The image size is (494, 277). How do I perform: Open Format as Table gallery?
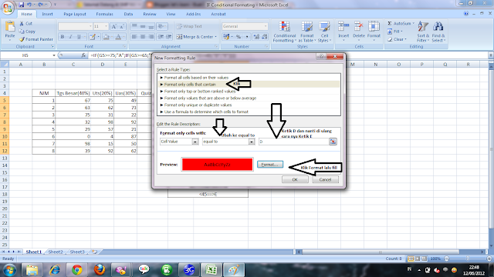(307, 32)
